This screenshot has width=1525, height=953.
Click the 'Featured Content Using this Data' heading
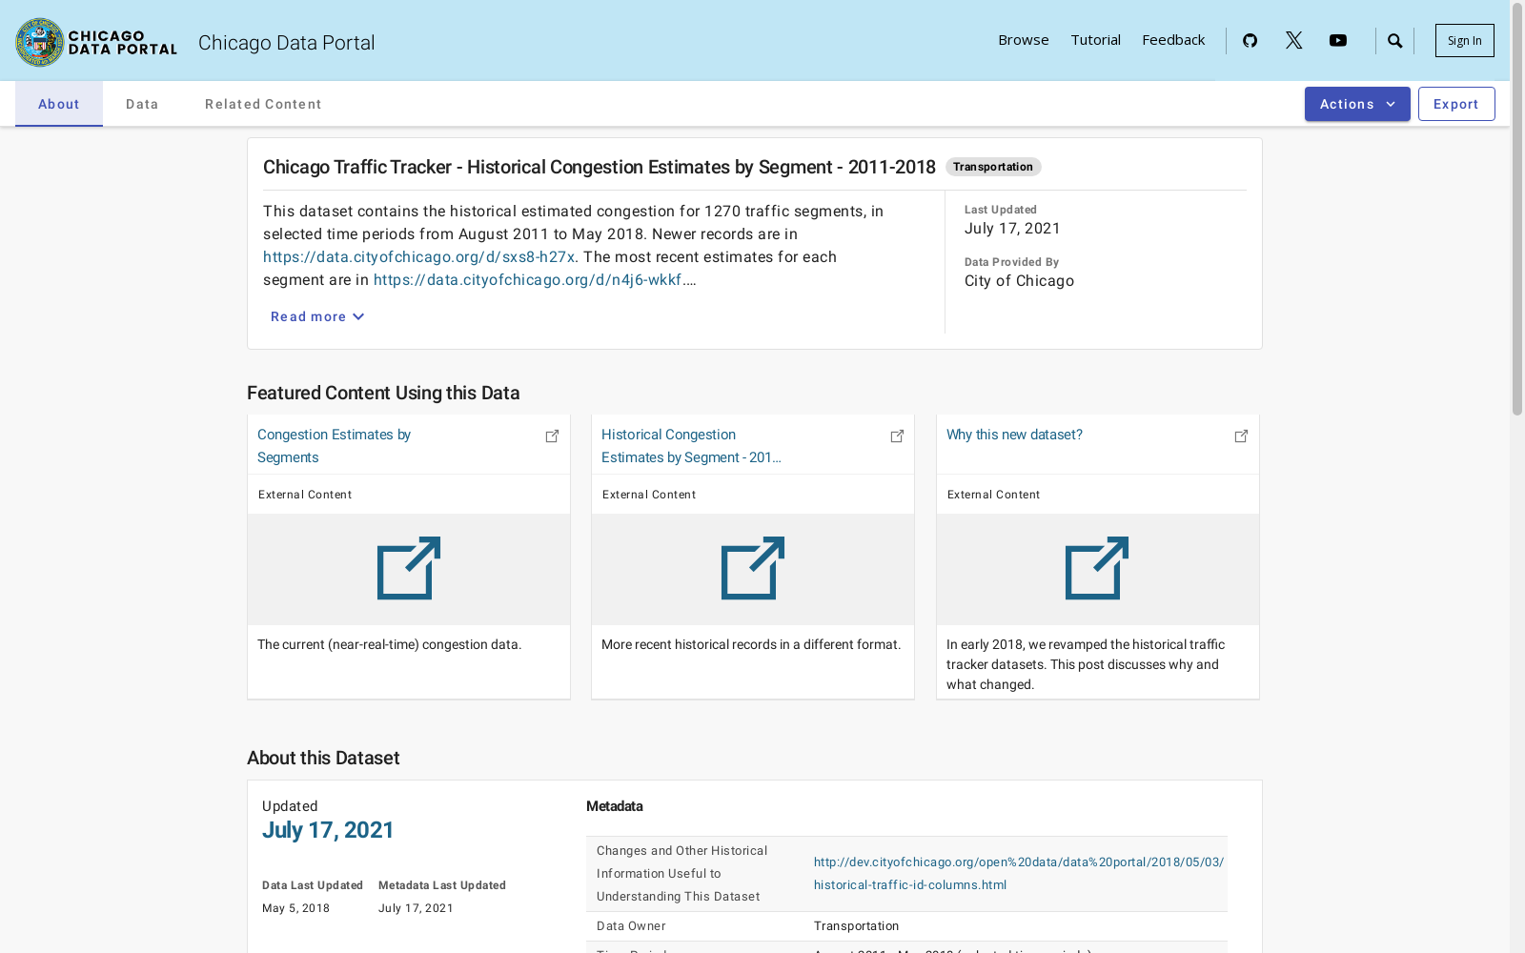click(x=383, y=393)
